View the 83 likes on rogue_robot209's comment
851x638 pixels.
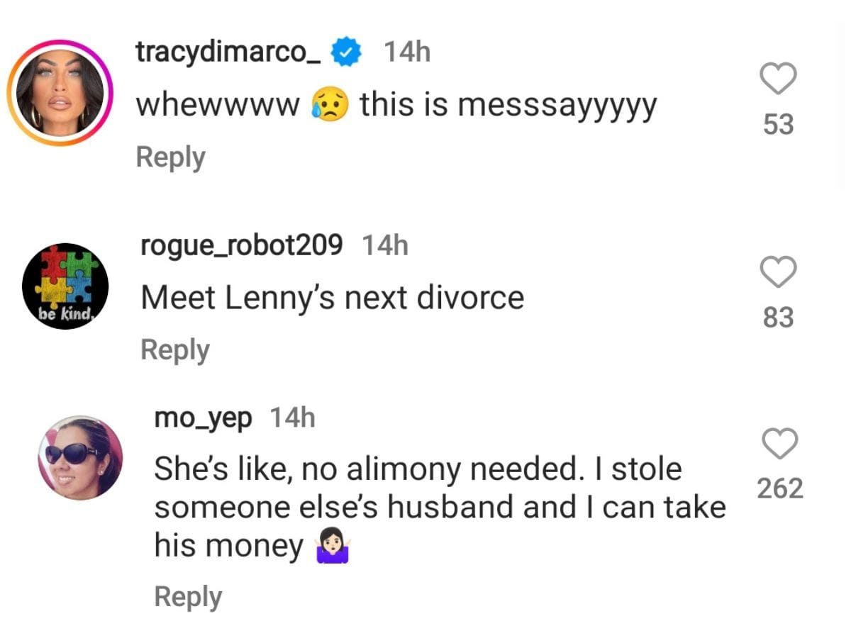pos(778,318)
